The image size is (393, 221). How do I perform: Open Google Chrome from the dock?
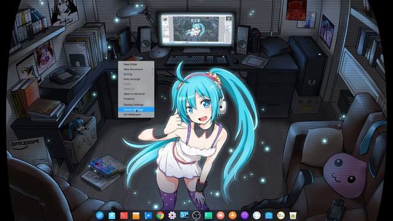[x=160, y=215]
